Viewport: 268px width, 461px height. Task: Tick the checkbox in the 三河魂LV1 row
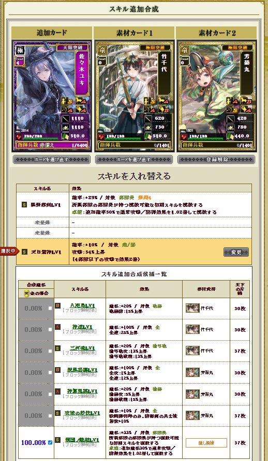(50, 351)
